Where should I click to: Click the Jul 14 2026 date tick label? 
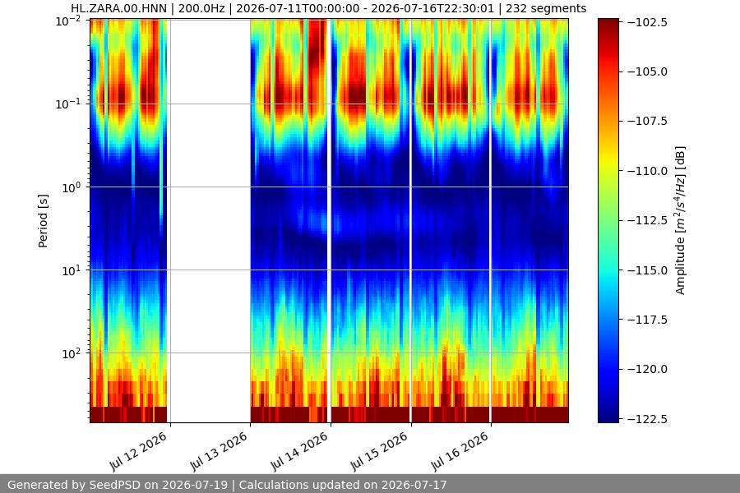click(x=299, y=451)
